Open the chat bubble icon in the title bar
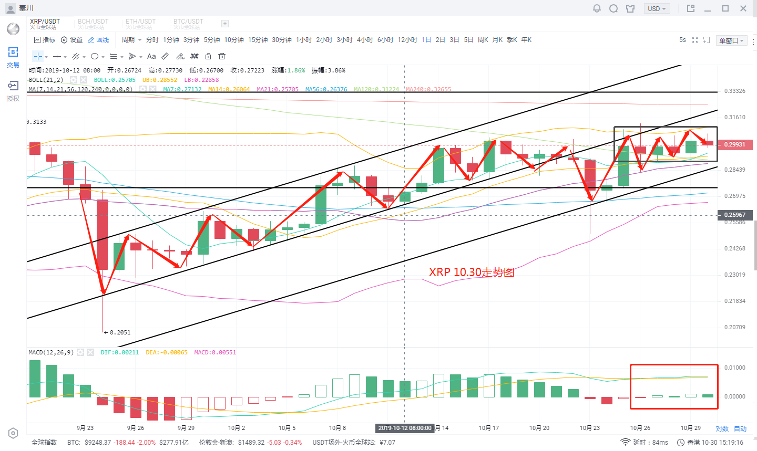Image resolution: width=757 pixels, height=451 pixels. point(613,8)
